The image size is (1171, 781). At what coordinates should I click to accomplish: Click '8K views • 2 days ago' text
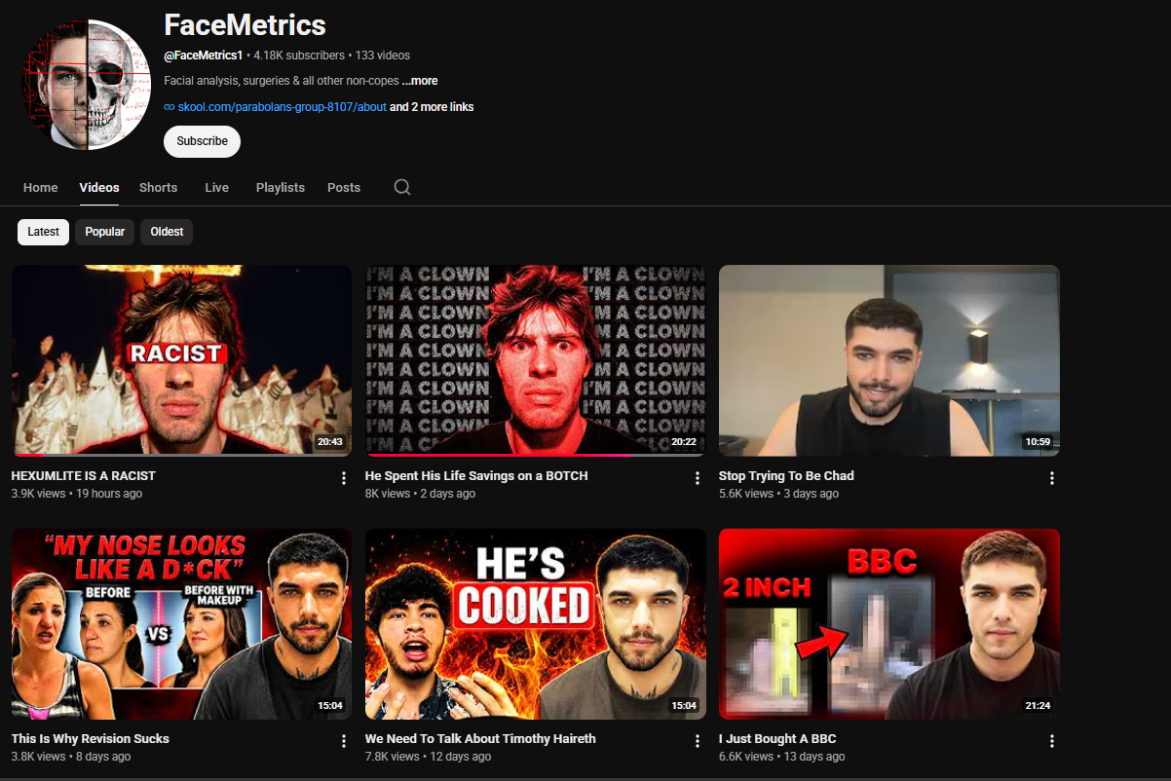421,494
